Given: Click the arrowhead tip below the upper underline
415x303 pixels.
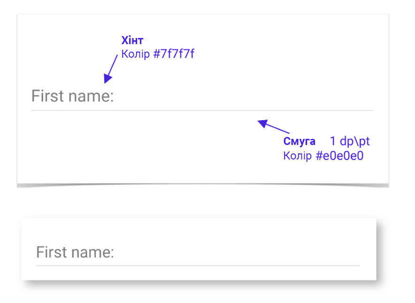Looking at the screenshot, I should pos(258,121).
